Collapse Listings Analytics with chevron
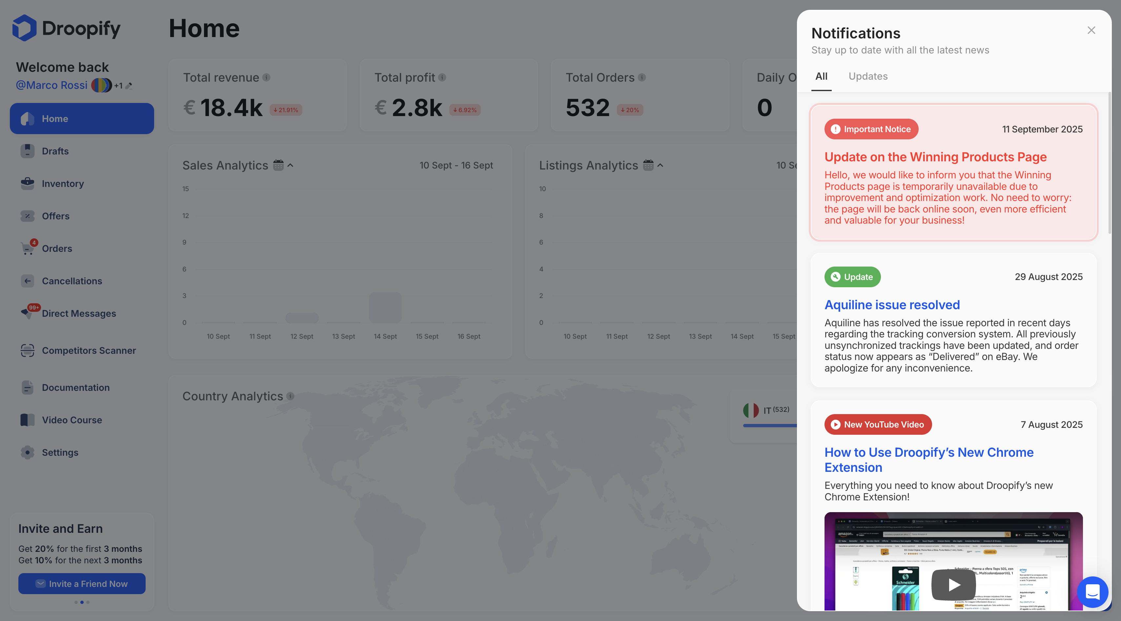This screenshot has height=621, width=1121. click(661, 165)
